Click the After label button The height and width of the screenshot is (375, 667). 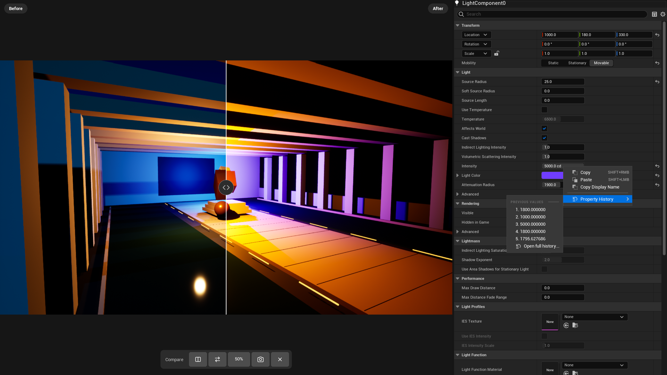coord(438,8)
